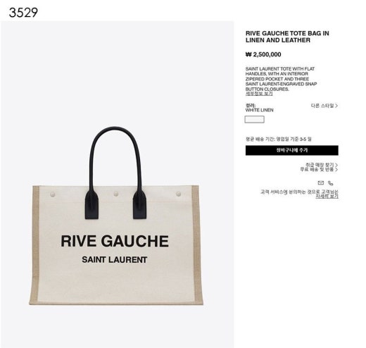Viewport: 366px width, 348px height.
Task: Click the product title heading
Action: (x=287, y=37)
